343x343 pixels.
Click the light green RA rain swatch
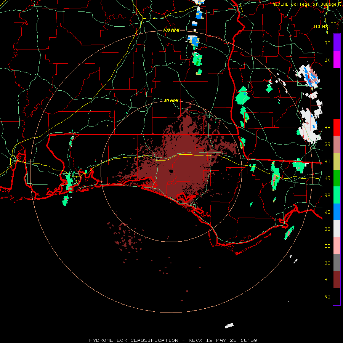[x=337, y=195]
